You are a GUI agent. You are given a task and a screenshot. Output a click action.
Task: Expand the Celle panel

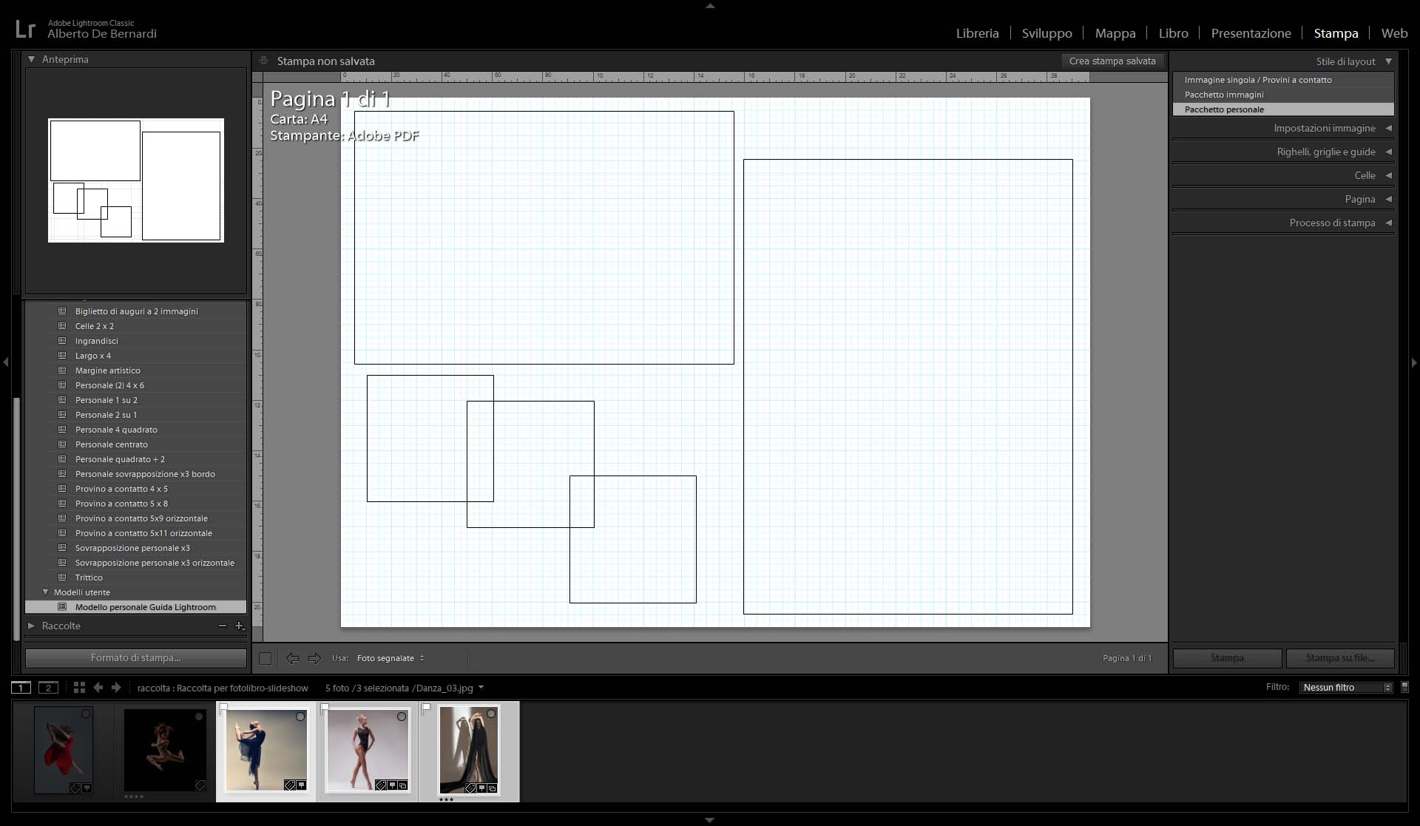(x=1365, y=175)
